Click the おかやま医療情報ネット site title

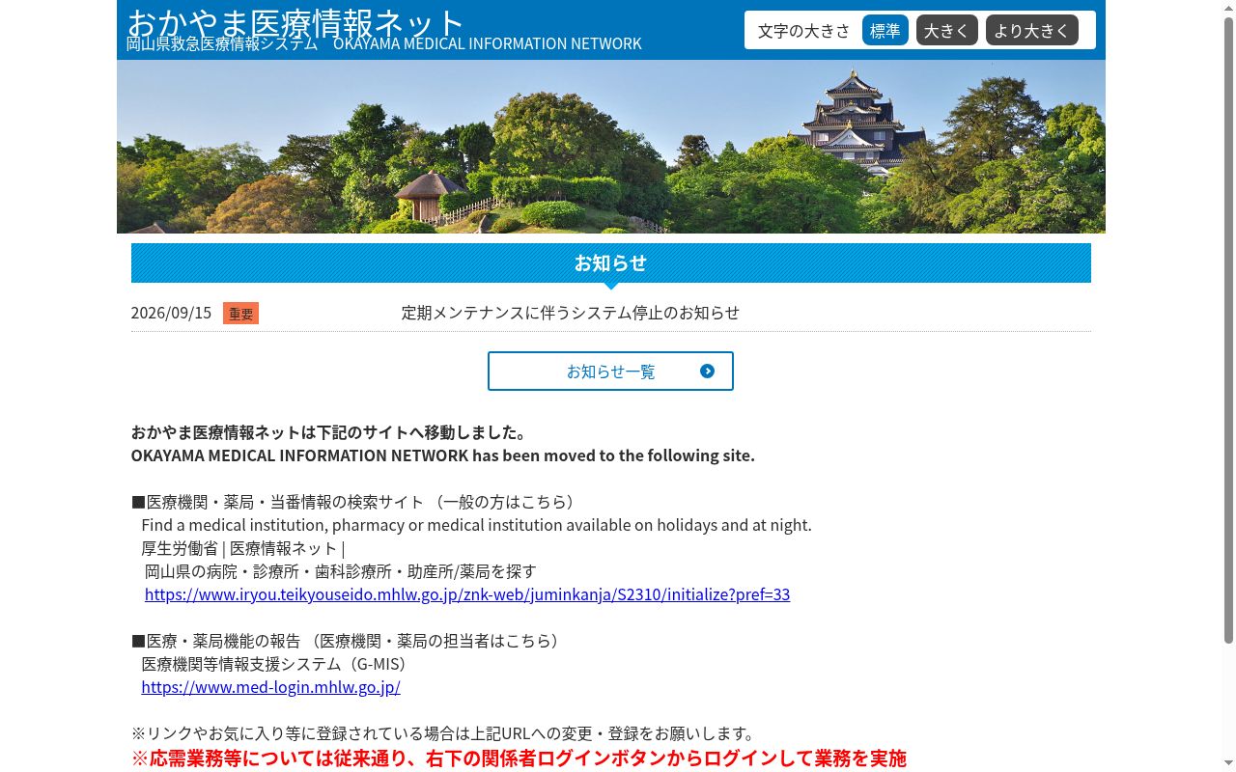coord(296,21)
